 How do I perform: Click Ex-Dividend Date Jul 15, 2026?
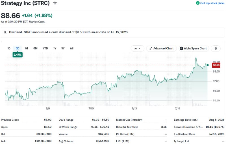coord(217,134)
